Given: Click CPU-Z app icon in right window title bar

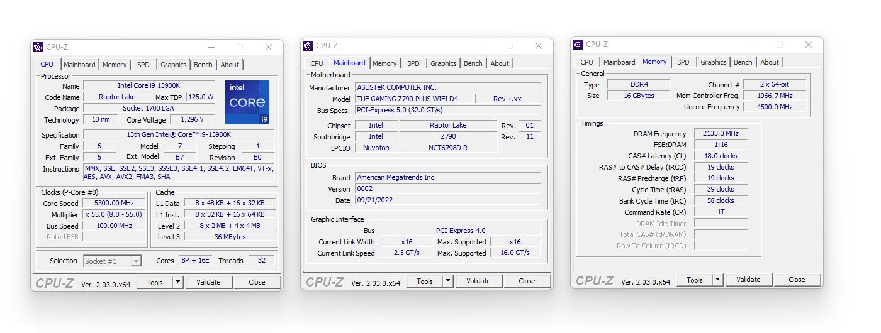Looking at the screenshot, I should click(578, 45).
